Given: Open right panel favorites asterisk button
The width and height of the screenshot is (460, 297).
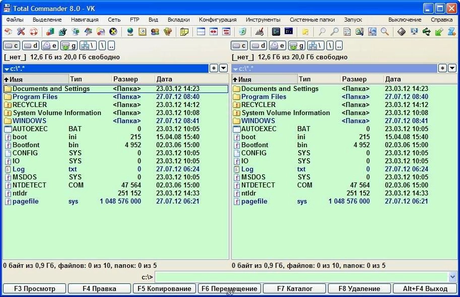Looking at the screenshot, I should 443,68.
